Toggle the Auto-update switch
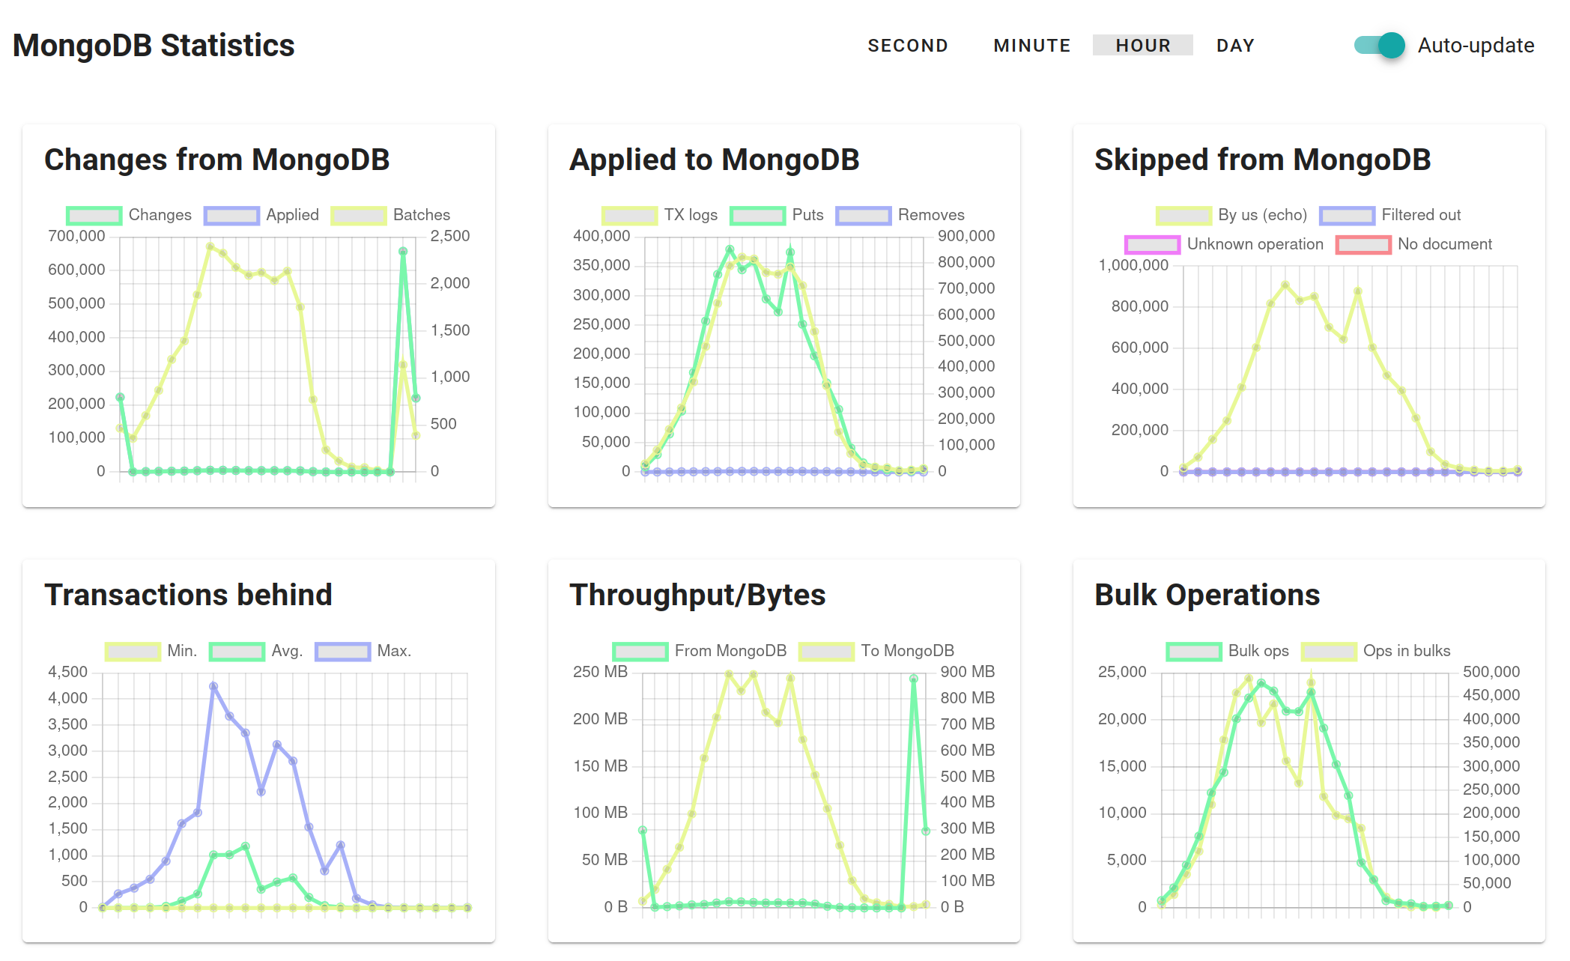1570x961 pixels. tap(1380, 46)
